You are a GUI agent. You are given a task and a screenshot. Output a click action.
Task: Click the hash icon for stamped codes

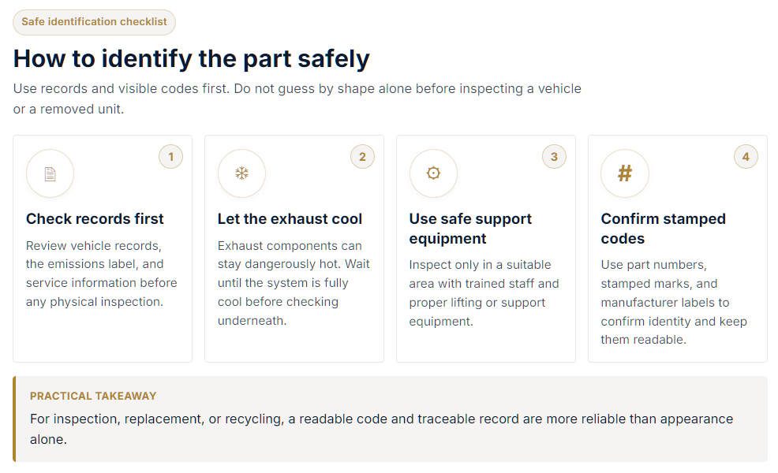click(625, 173)
